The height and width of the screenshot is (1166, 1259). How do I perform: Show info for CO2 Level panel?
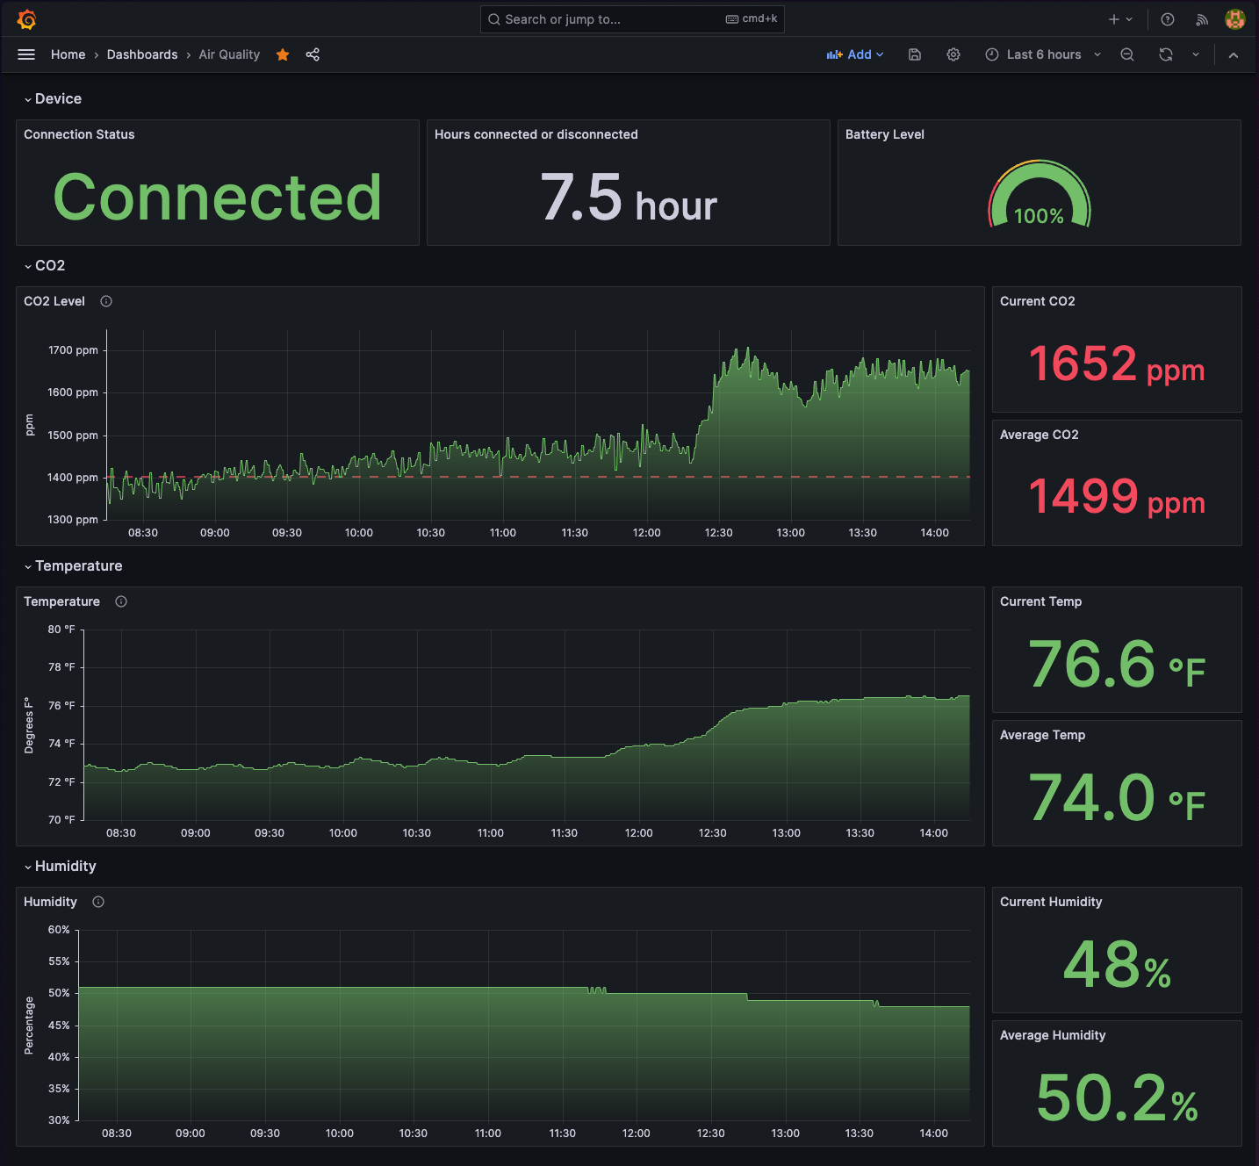coord(106,301)
